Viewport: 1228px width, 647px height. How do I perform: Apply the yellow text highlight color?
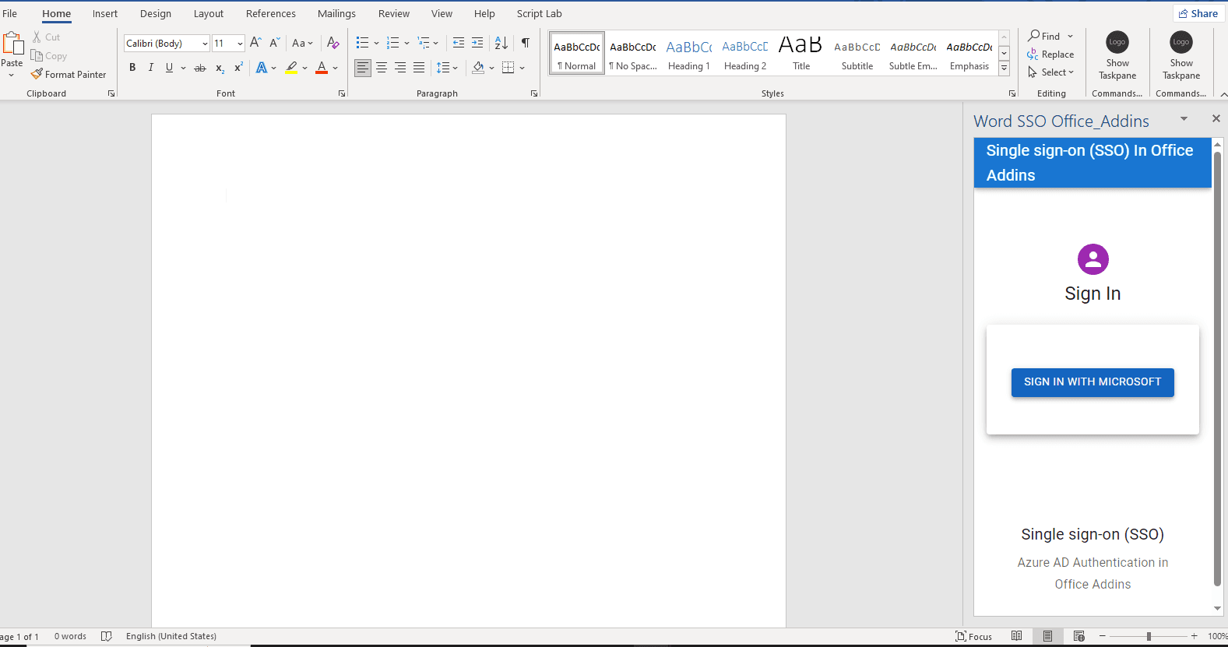click(x=291, y=68)
